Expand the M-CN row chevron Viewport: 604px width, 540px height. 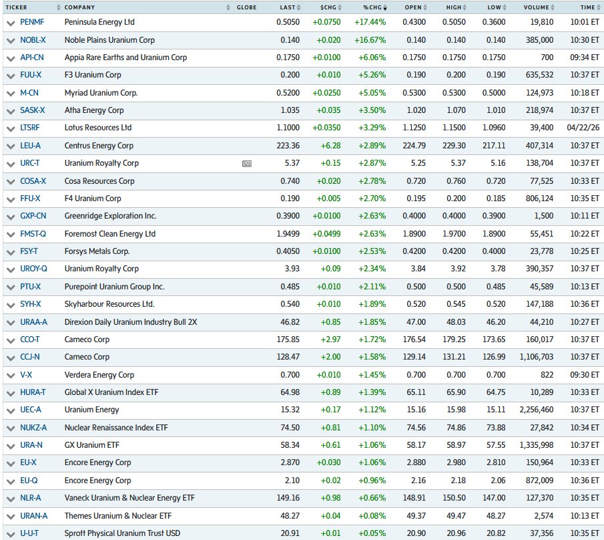[11, 94]
